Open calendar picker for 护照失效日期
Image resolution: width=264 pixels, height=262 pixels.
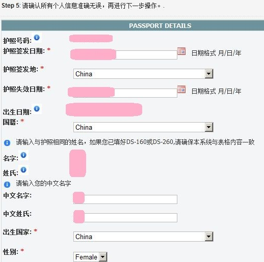pos(181,89)
